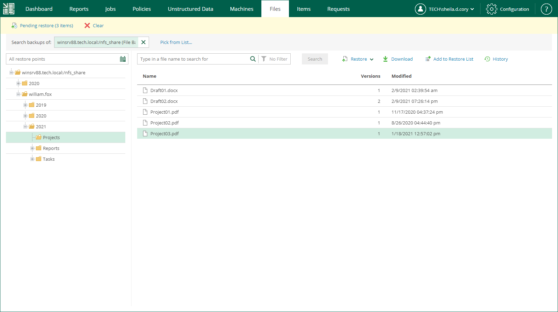
Task: Expand the Reports folder in tree
Action: tap(32, 148)
